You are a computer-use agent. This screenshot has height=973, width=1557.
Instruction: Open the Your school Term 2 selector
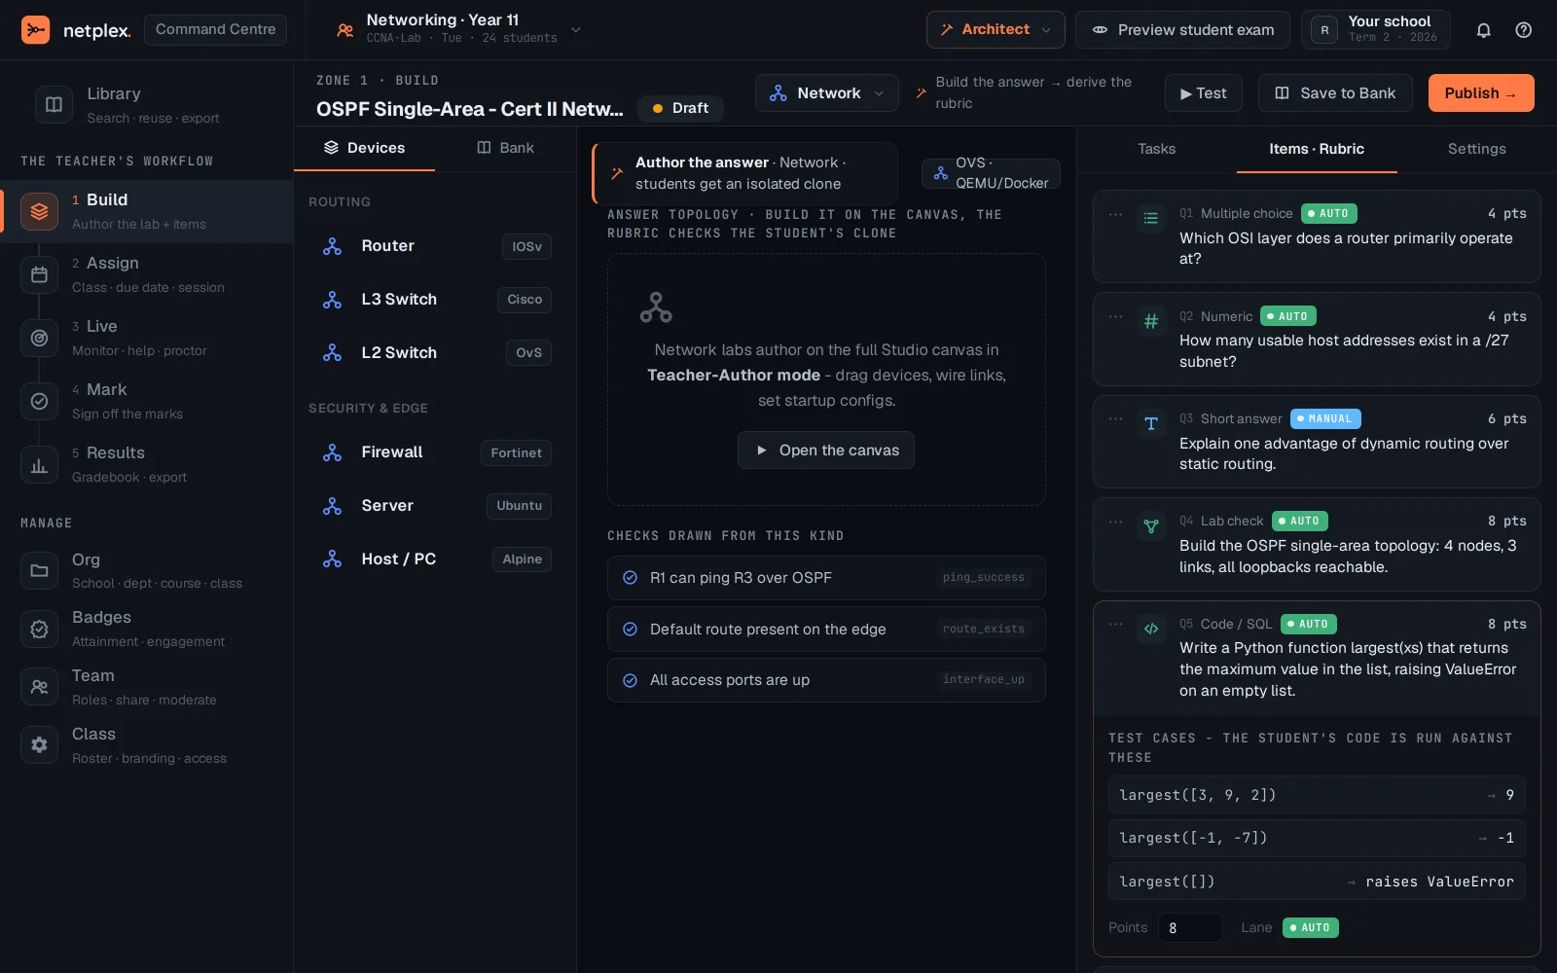pyautogui.click(x=1376, y=30)
